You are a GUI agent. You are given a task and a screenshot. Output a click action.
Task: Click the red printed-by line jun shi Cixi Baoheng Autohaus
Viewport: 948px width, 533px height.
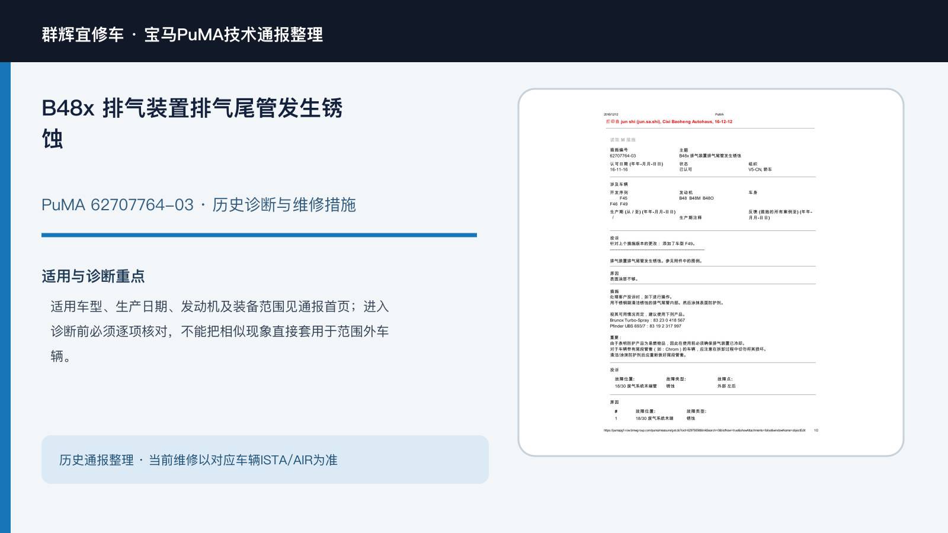(669, 122)
